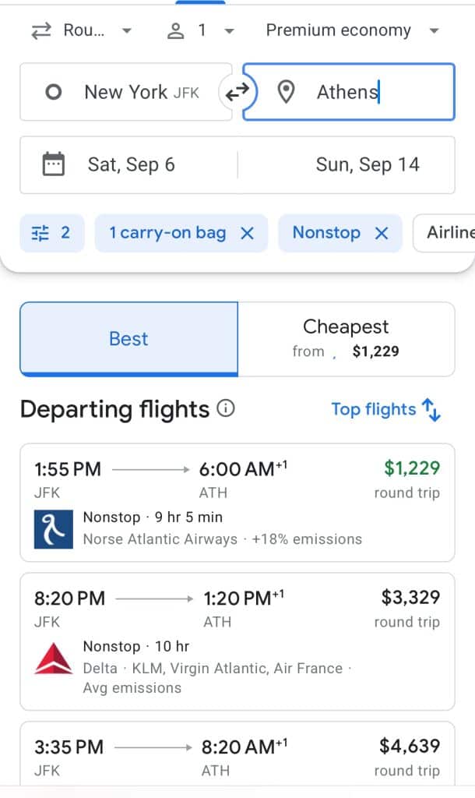Click the destination map pin icon
475x798 pixels.
tap(287, 92)
